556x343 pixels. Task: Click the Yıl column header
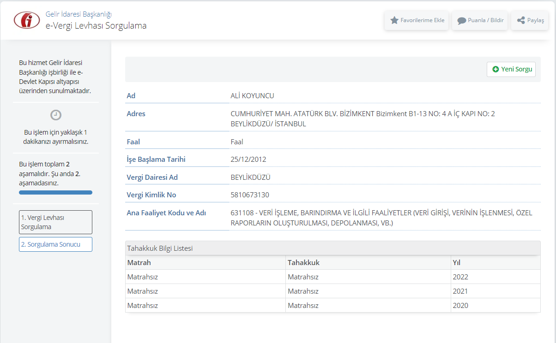pyautogui.click(x=456, y=262)
